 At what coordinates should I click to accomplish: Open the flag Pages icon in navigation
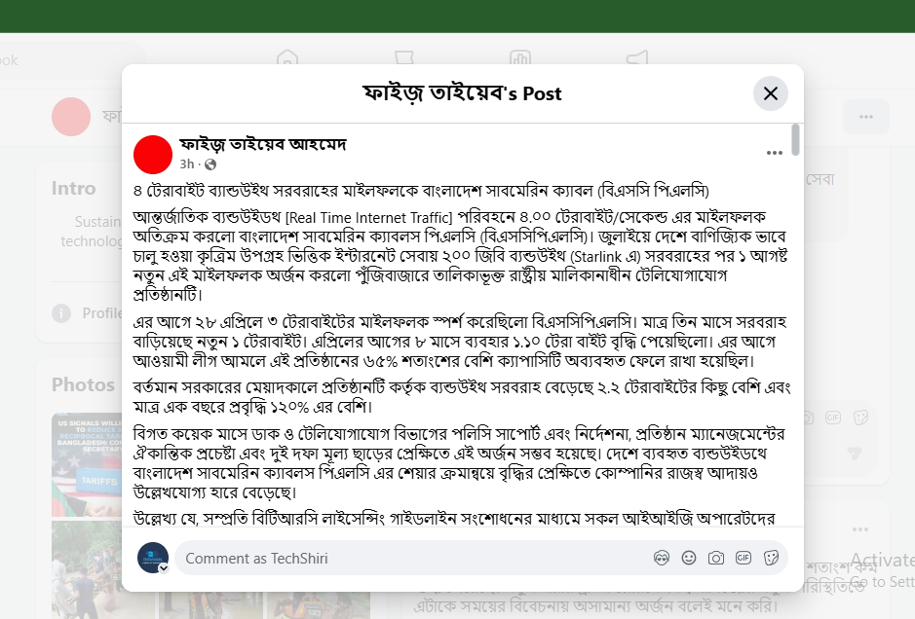click(403, 58)
